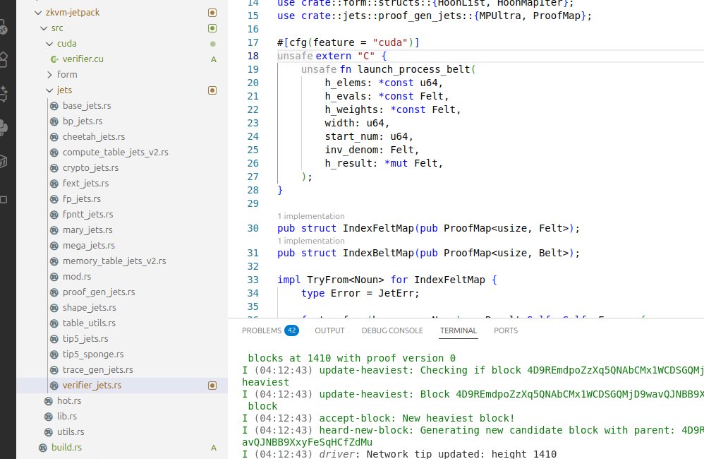Switch to the OUTPUT tab
Viewport: 704px width, 459px height.
[329, 331]
